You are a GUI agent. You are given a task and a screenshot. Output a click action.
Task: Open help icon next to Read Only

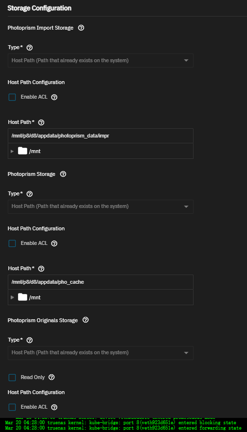(52, 377)
